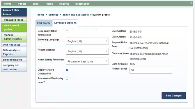The image size is (195, 109).
Task: Open company and cost centre section
Action: click(14, 67)
